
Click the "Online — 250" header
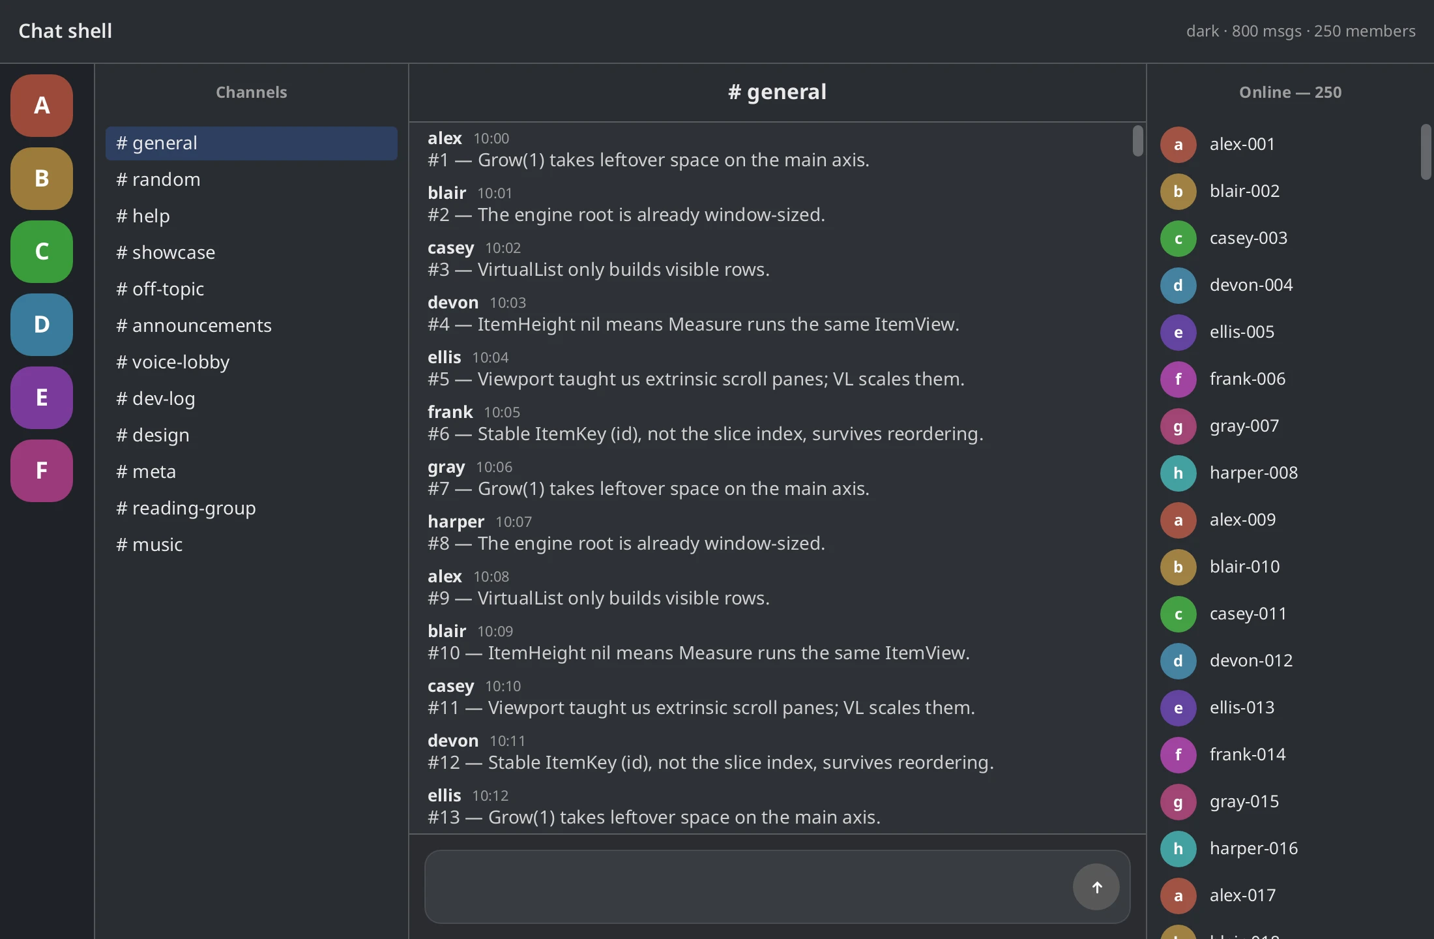[x=1290, y=93]
